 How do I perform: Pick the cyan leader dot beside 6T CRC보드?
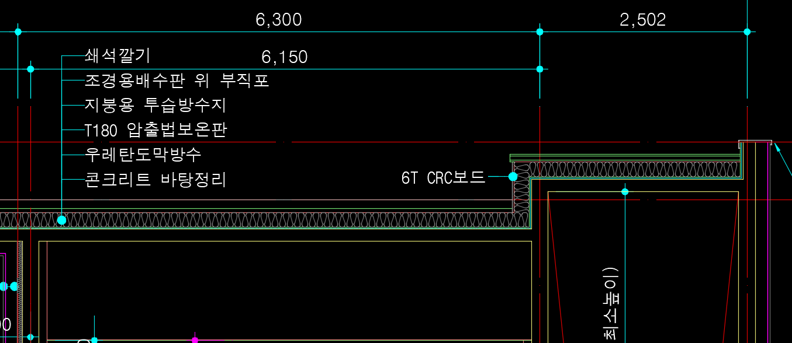point(513,176)
